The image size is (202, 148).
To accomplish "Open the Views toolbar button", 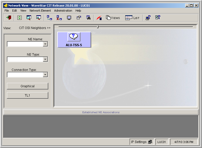I will (113, 18).
